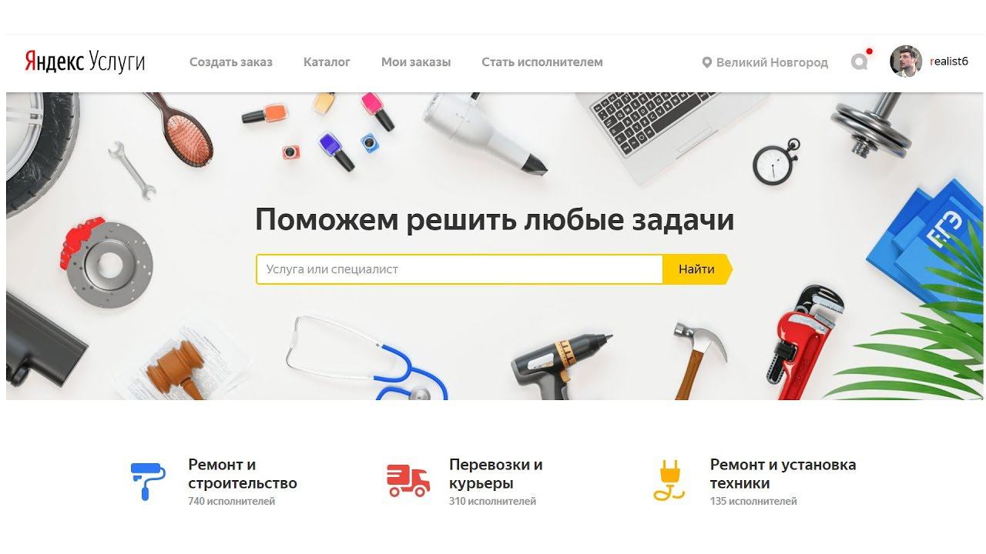Open Ремонт и установка техники category
The width and height of the screenshot is (986, 554).
[783, 474]
